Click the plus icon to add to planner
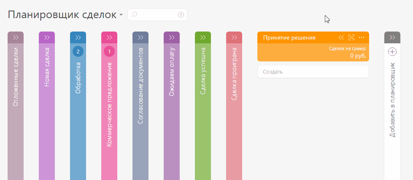The image size is (413, 180). coord(392,52)
